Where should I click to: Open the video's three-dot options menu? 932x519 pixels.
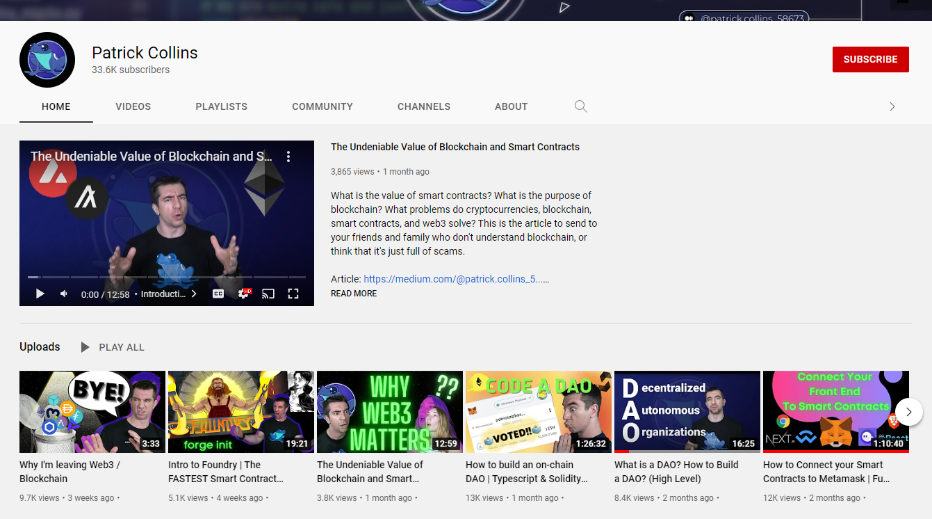click(288, 157)
